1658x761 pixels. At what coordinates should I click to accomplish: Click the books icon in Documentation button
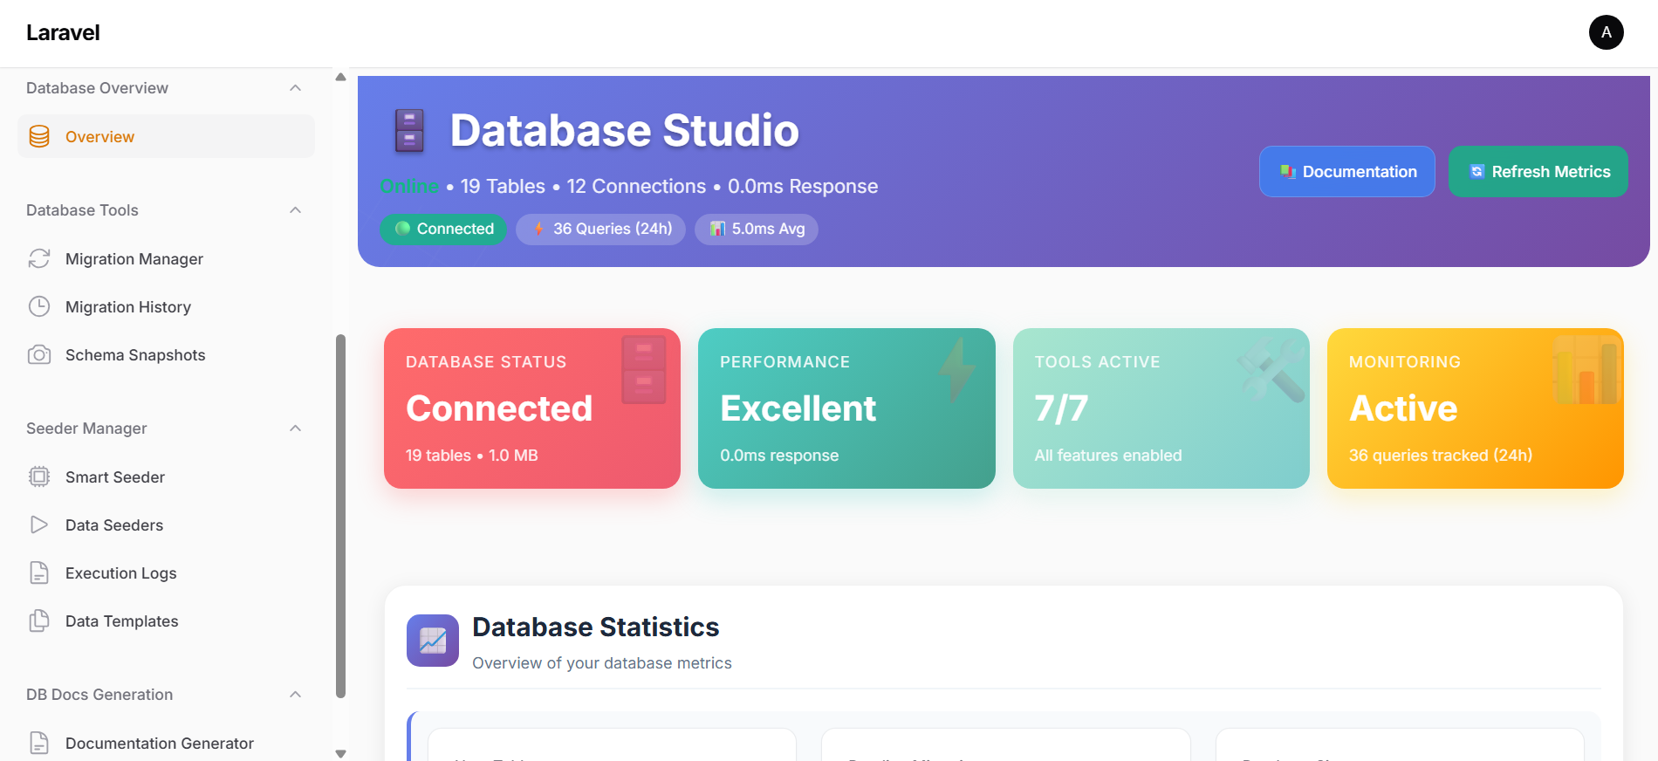pos(1288,172)
